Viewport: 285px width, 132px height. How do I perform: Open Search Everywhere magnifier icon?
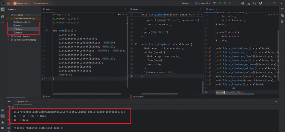coord(255,3)
